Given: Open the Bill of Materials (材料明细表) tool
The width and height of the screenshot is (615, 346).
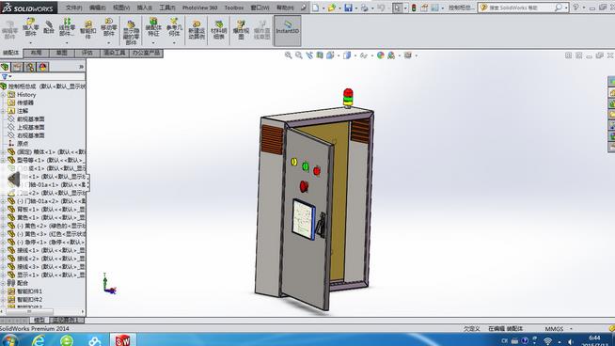Looking at the screenshot, I should click(219, 30).
